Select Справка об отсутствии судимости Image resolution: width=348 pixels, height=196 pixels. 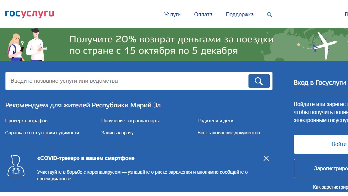(42, 133)
